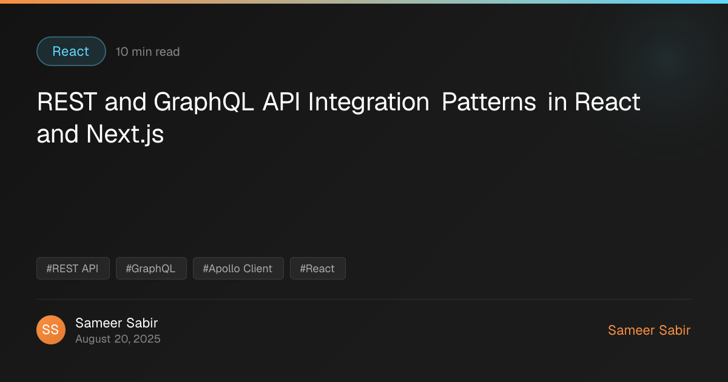Click the orange-to-blue gradient bar on top
This screenshot has width=728, height=382.
pyautogui.click(x=364, y=2)
